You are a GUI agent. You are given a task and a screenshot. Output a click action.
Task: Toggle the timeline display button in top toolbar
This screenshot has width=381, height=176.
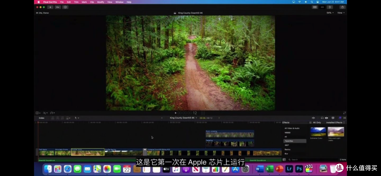[322, 7]
